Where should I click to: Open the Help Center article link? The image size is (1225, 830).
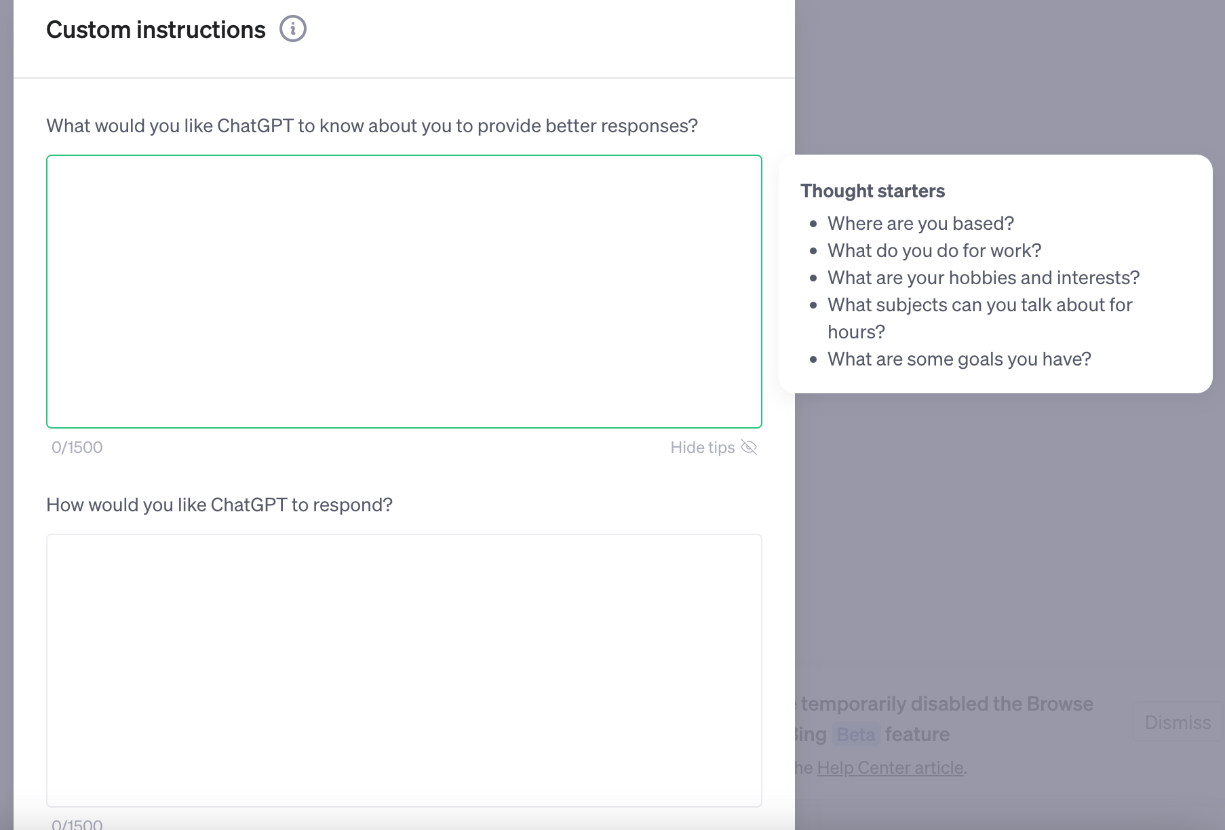[890, 768]
